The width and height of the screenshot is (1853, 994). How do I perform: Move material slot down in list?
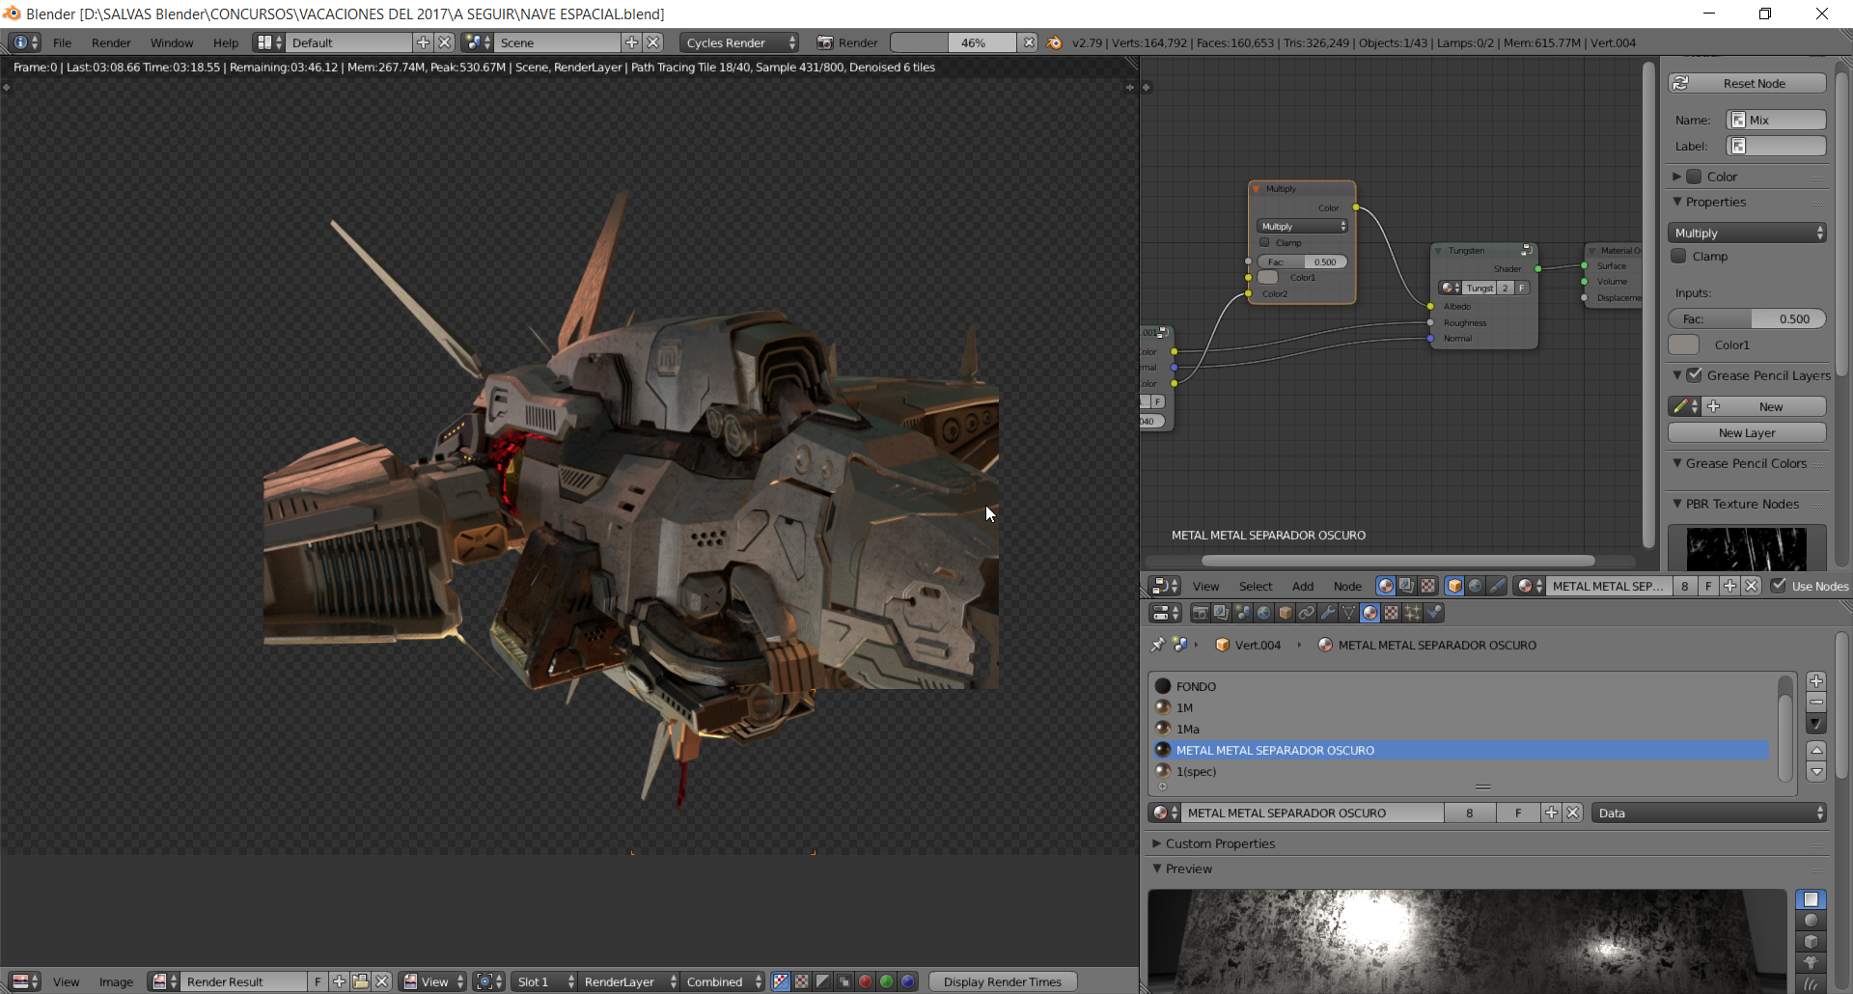(1816, 771)
